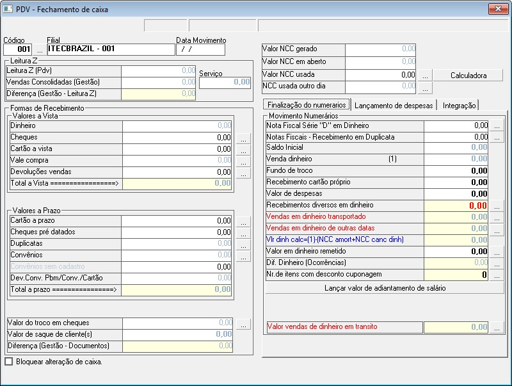
Task: Click the ellipsis button beside Cheques
Action: (243, 138)
